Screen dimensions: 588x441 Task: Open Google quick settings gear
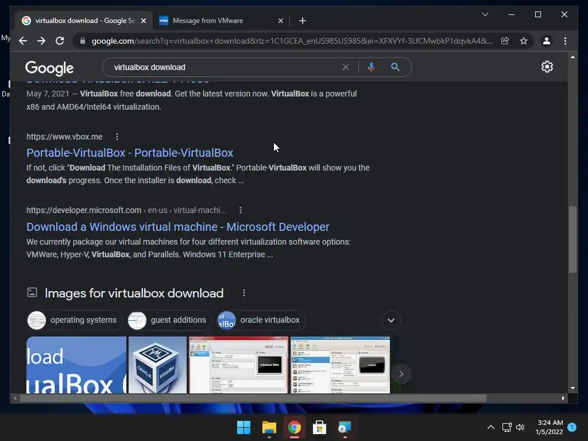click(547, 67)
